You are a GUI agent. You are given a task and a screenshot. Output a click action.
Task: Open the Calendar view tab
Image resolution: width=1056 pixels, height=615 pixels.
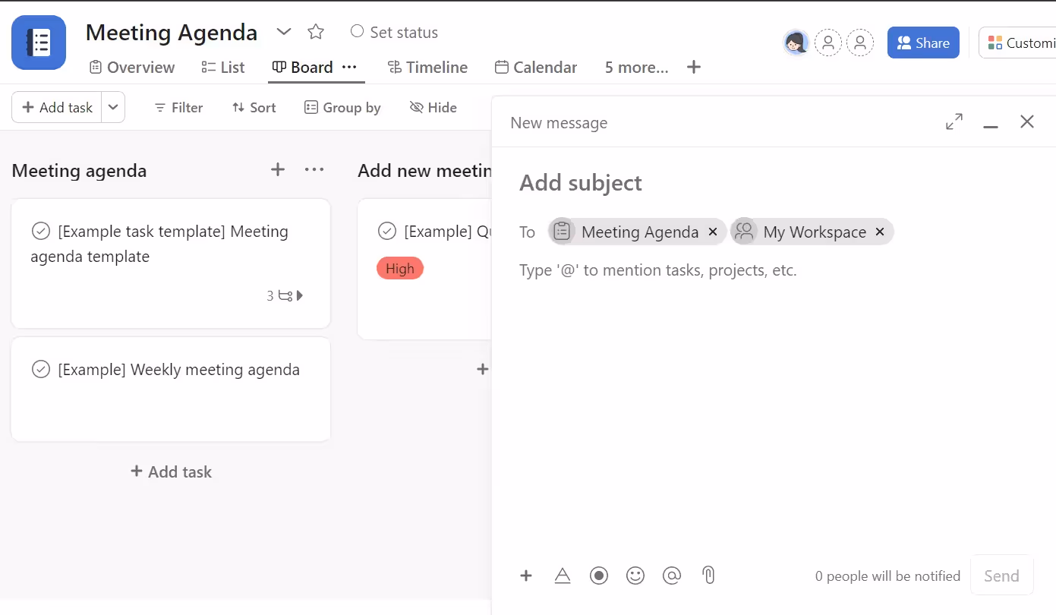pos(536,67)
